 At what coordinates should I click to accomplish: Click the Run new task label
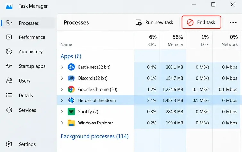159,22
